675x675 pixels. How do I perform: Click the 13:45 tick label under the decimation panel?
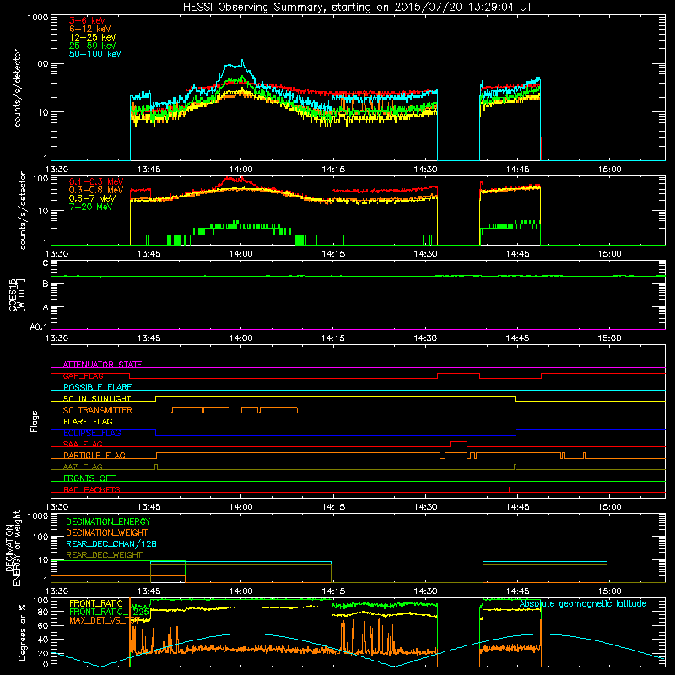(148, 591)
